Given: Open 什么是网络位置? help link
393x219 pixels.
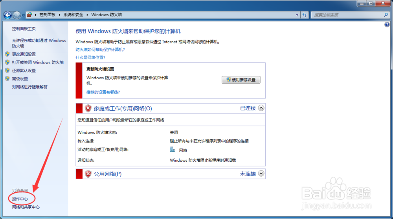Looking at the screenshot, I should tap(90, 58).
